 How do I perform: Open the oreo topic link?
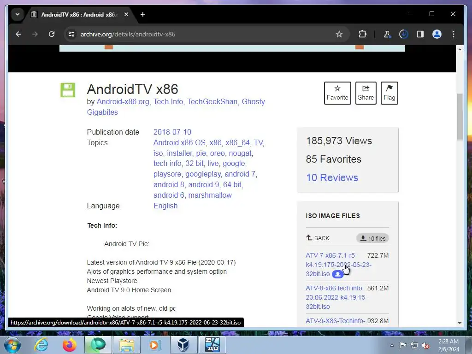218,153
